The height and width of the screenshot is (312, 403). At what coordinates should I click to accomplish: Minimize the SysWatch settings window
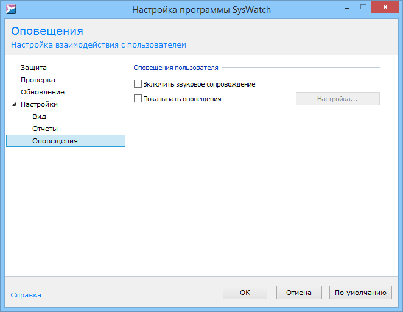click(347, 8)
